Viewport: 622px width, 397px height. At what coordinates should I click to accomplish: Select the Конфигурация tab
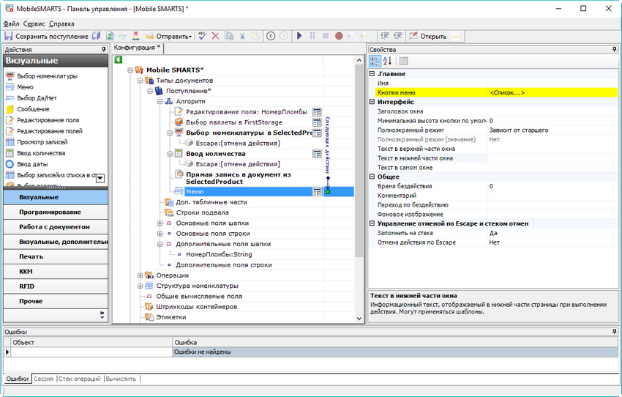click(x=138, y=48)
